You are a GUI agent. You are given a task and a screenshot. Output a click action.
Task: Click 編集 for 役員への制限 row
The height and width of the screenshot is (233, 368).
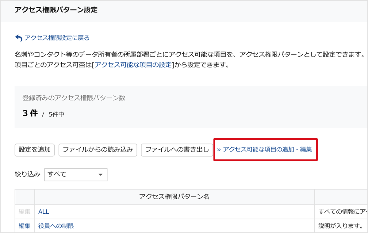click(x=25, y=226)
